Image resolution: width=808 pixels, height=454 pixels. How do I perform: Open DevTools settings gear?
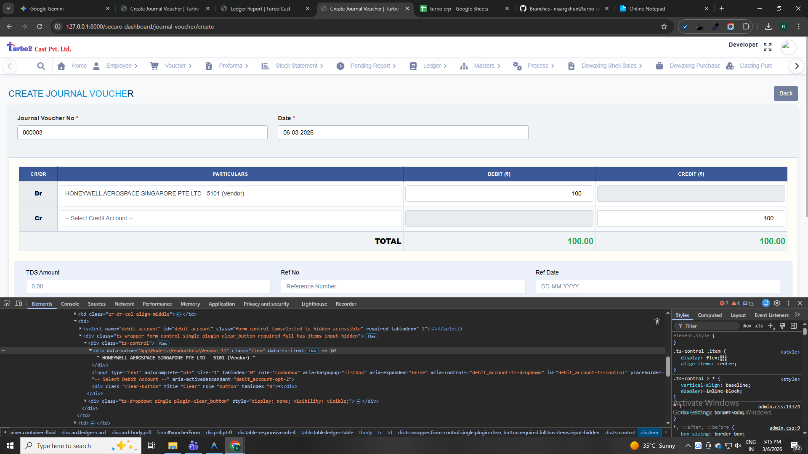point(777,303)
